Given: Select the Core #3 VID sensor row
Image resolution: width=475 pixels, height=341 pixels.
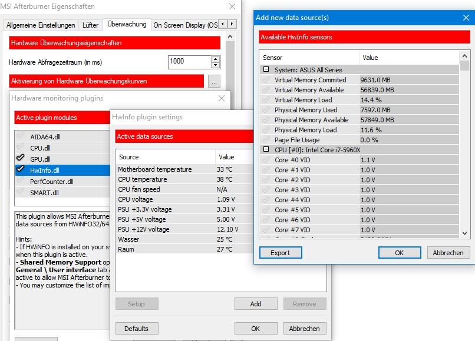Looking at the screenshot, I should coord(359,189).
